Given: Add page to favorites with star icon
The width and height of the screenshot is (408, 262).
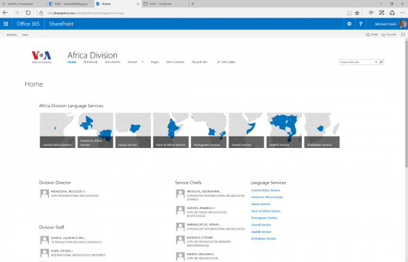Looking at the screenshot, I should tap(357, 13).
